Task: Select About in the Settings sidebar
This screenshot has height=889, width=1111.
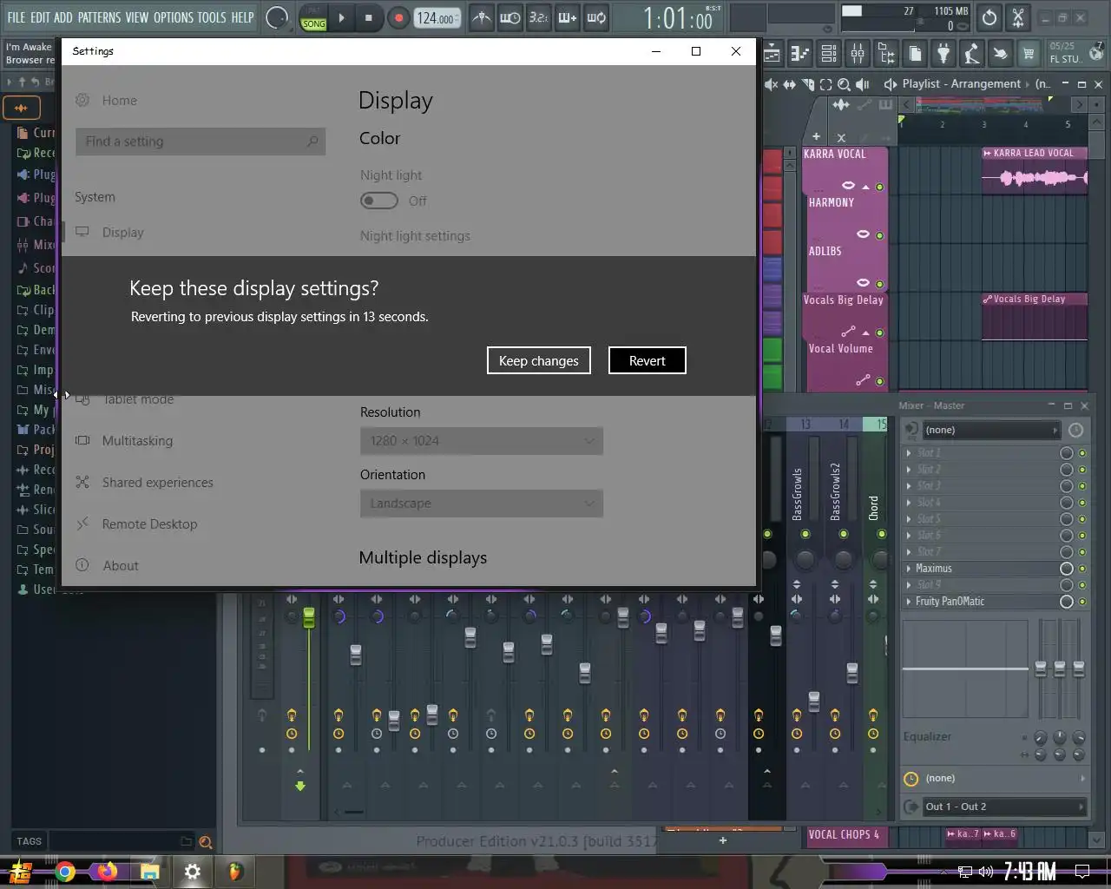Action: [x=121, y=565]
